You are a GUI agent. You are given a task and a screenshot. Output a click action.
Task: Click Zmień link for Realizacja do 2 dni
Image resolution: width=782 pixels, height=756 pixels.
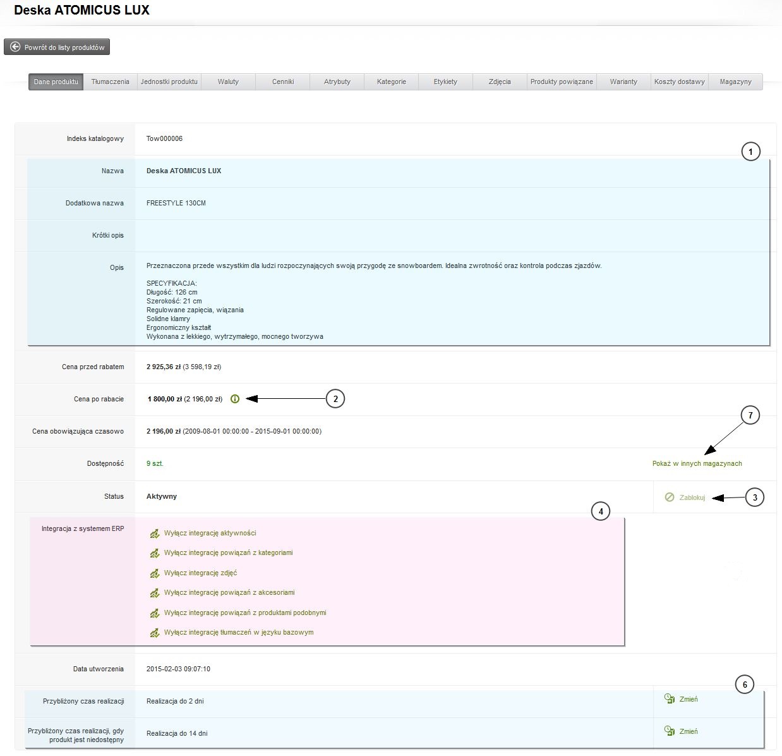click(689, 699)
